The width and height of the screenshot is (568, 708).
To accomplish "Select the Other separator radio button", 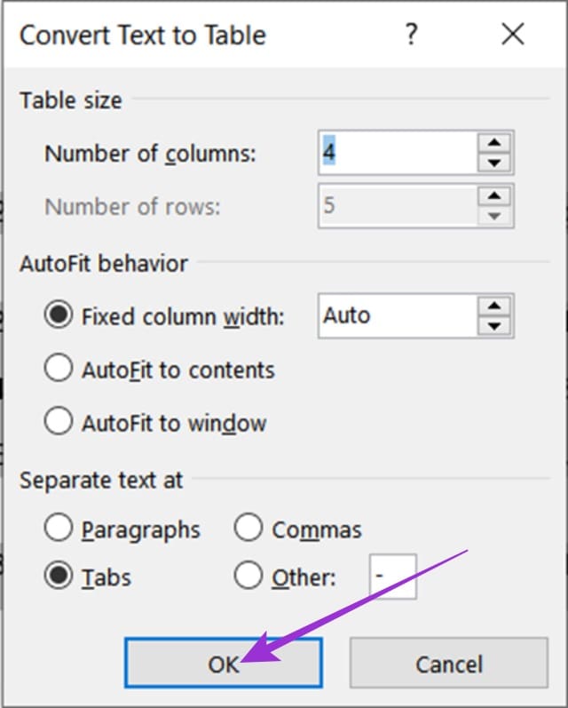I will (248, 576).
